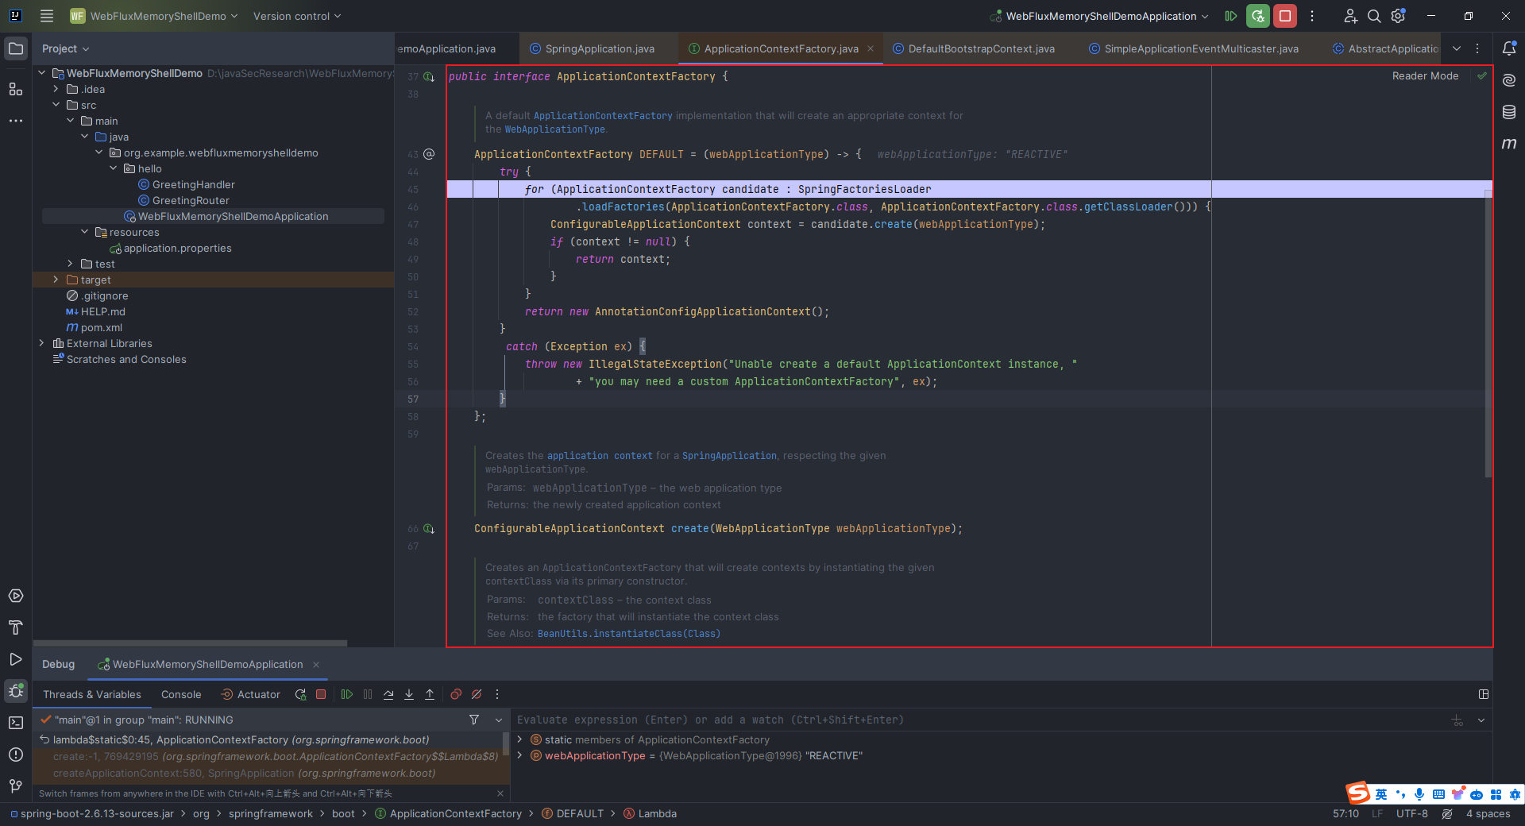The width and height of the screenshot is (1525, 826).
Task: Open View Breakpoints red circles icon
Action: (x=456, y=694)
